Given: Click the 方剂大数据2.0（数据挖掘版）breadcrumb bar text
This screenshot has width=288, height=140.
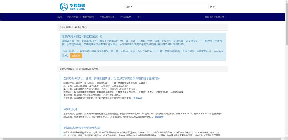Looking at the screenshot, I should 73,27.
